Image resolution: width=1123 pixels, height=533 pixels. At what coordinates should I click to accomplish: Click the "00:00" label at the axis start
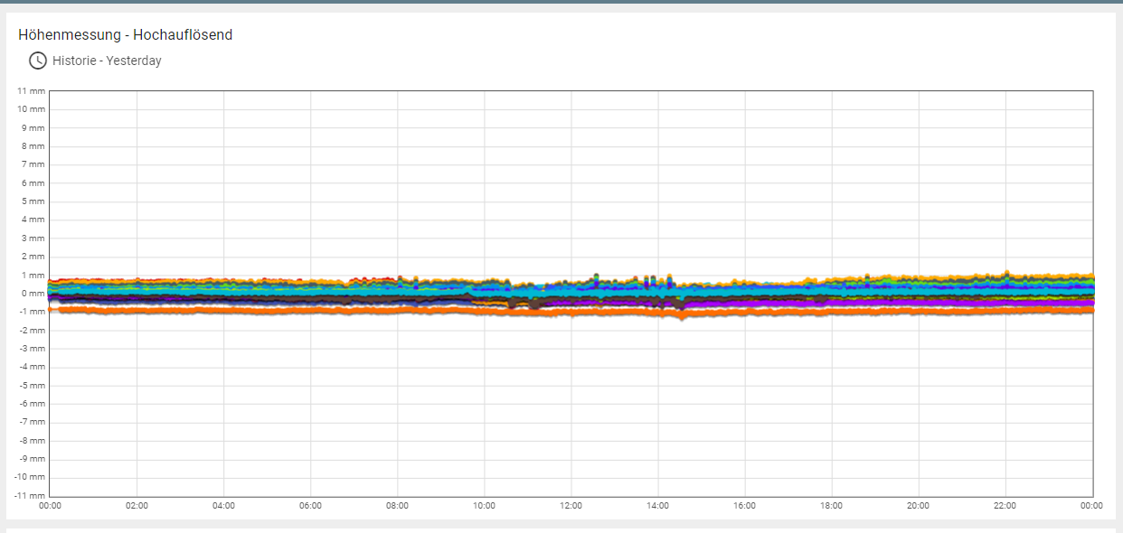coord(52,506)
